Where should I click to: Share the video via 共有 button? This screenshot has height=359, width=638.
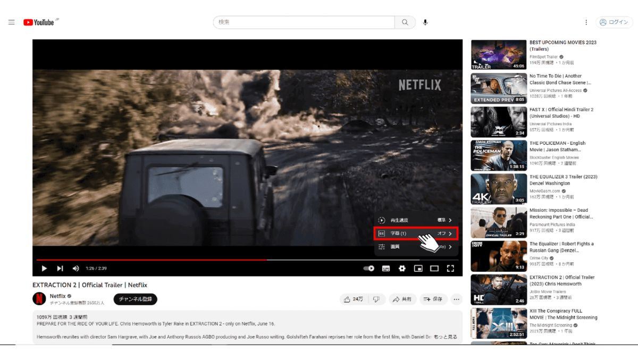tap(402, 299)
